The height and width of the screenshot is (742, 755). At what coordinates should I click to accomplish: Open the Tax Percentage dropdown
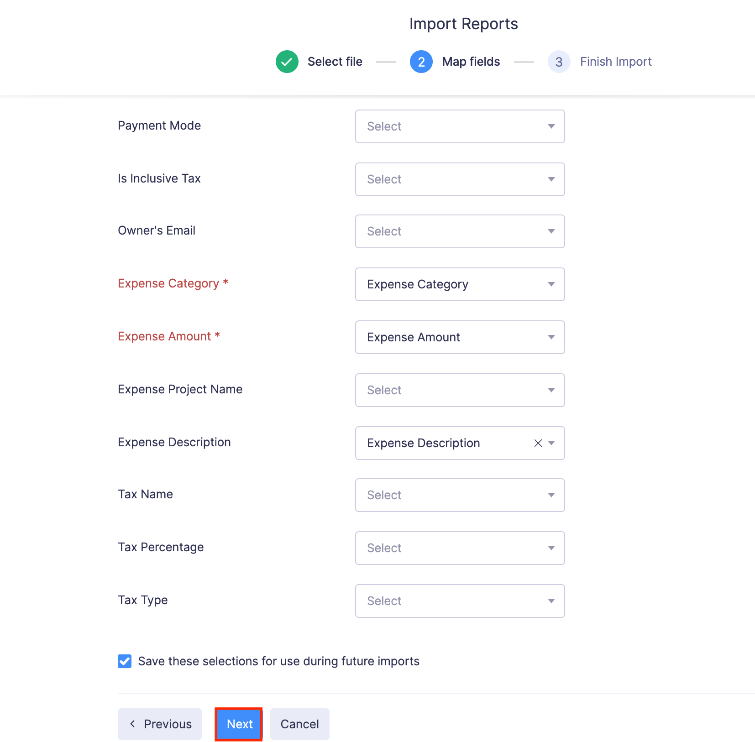coord(460,548)
